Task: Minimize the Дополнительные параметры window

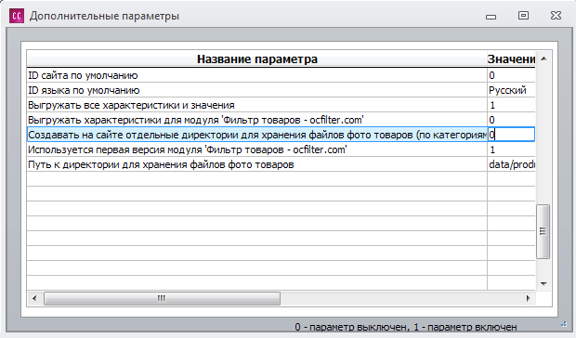Action: coord(491,17)
